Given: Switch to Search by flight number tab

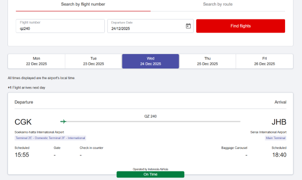Looking at the screenshot, I should click(83, 4).
